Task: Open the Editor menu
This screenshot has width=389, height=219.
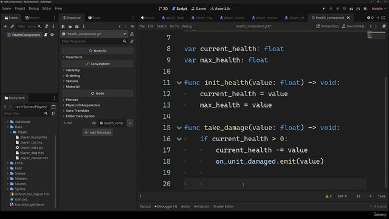Action: 47,9
